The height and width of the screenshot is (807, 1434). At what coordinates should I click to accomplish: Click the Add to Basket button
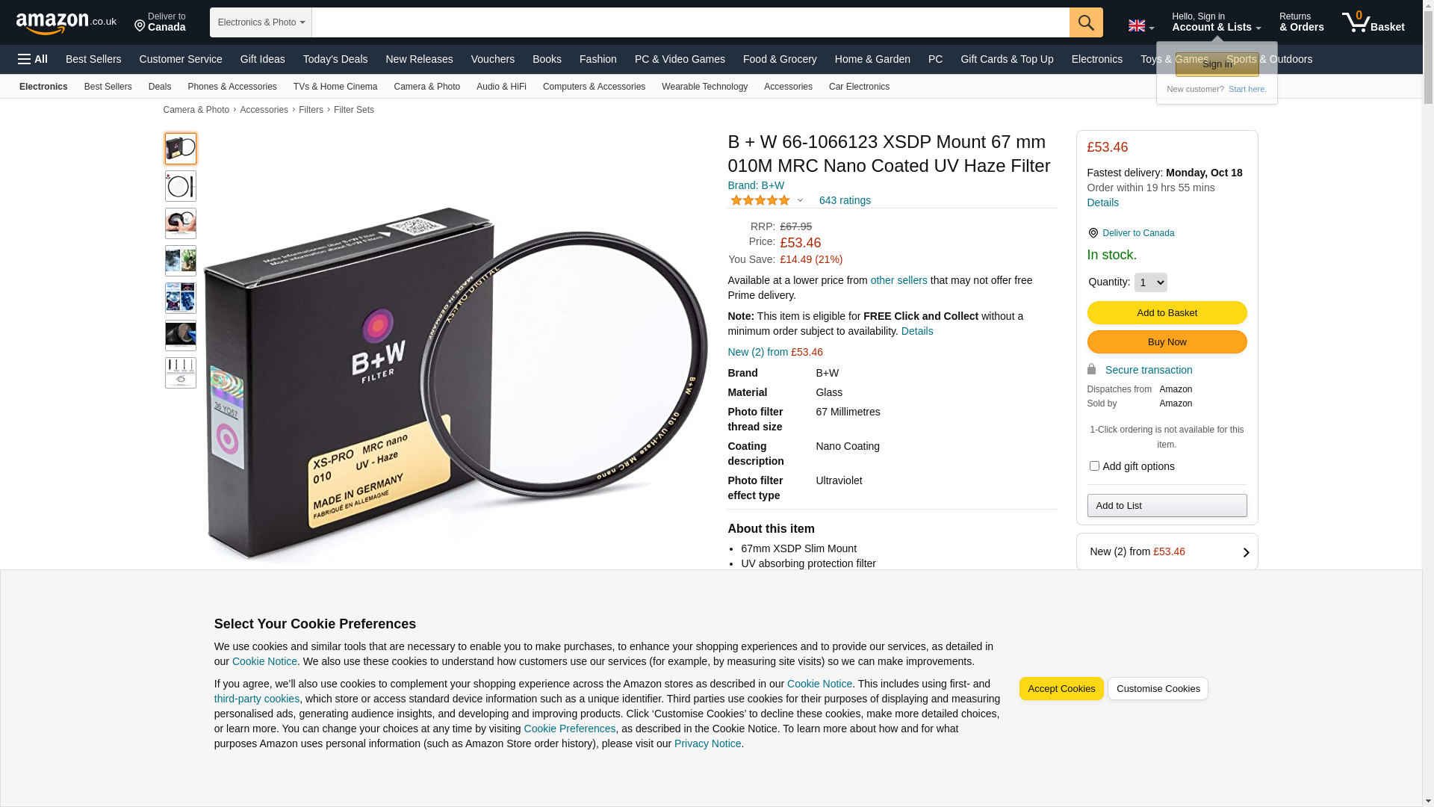1167,313
